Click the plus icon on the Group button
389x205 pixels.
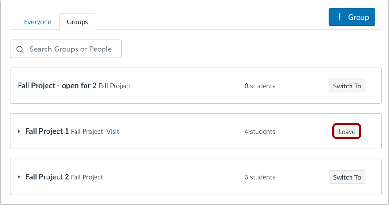coord(339,17)
